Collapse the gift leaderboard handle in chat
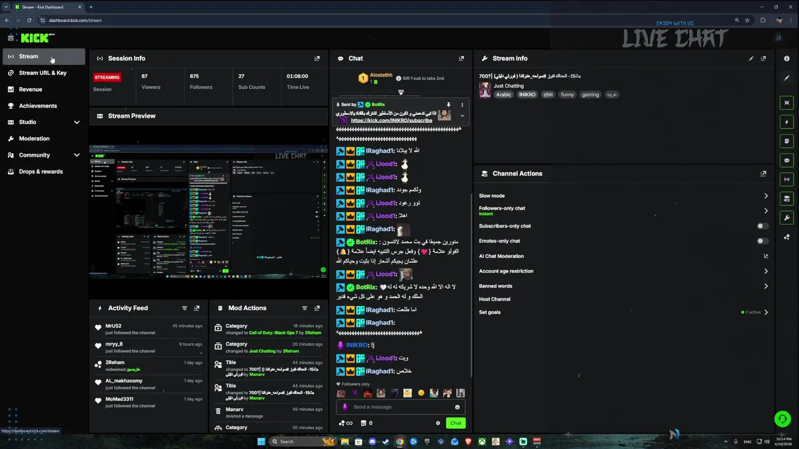This screenshot has width=799, height=449. pyautogui.click(x=401, y=92)
